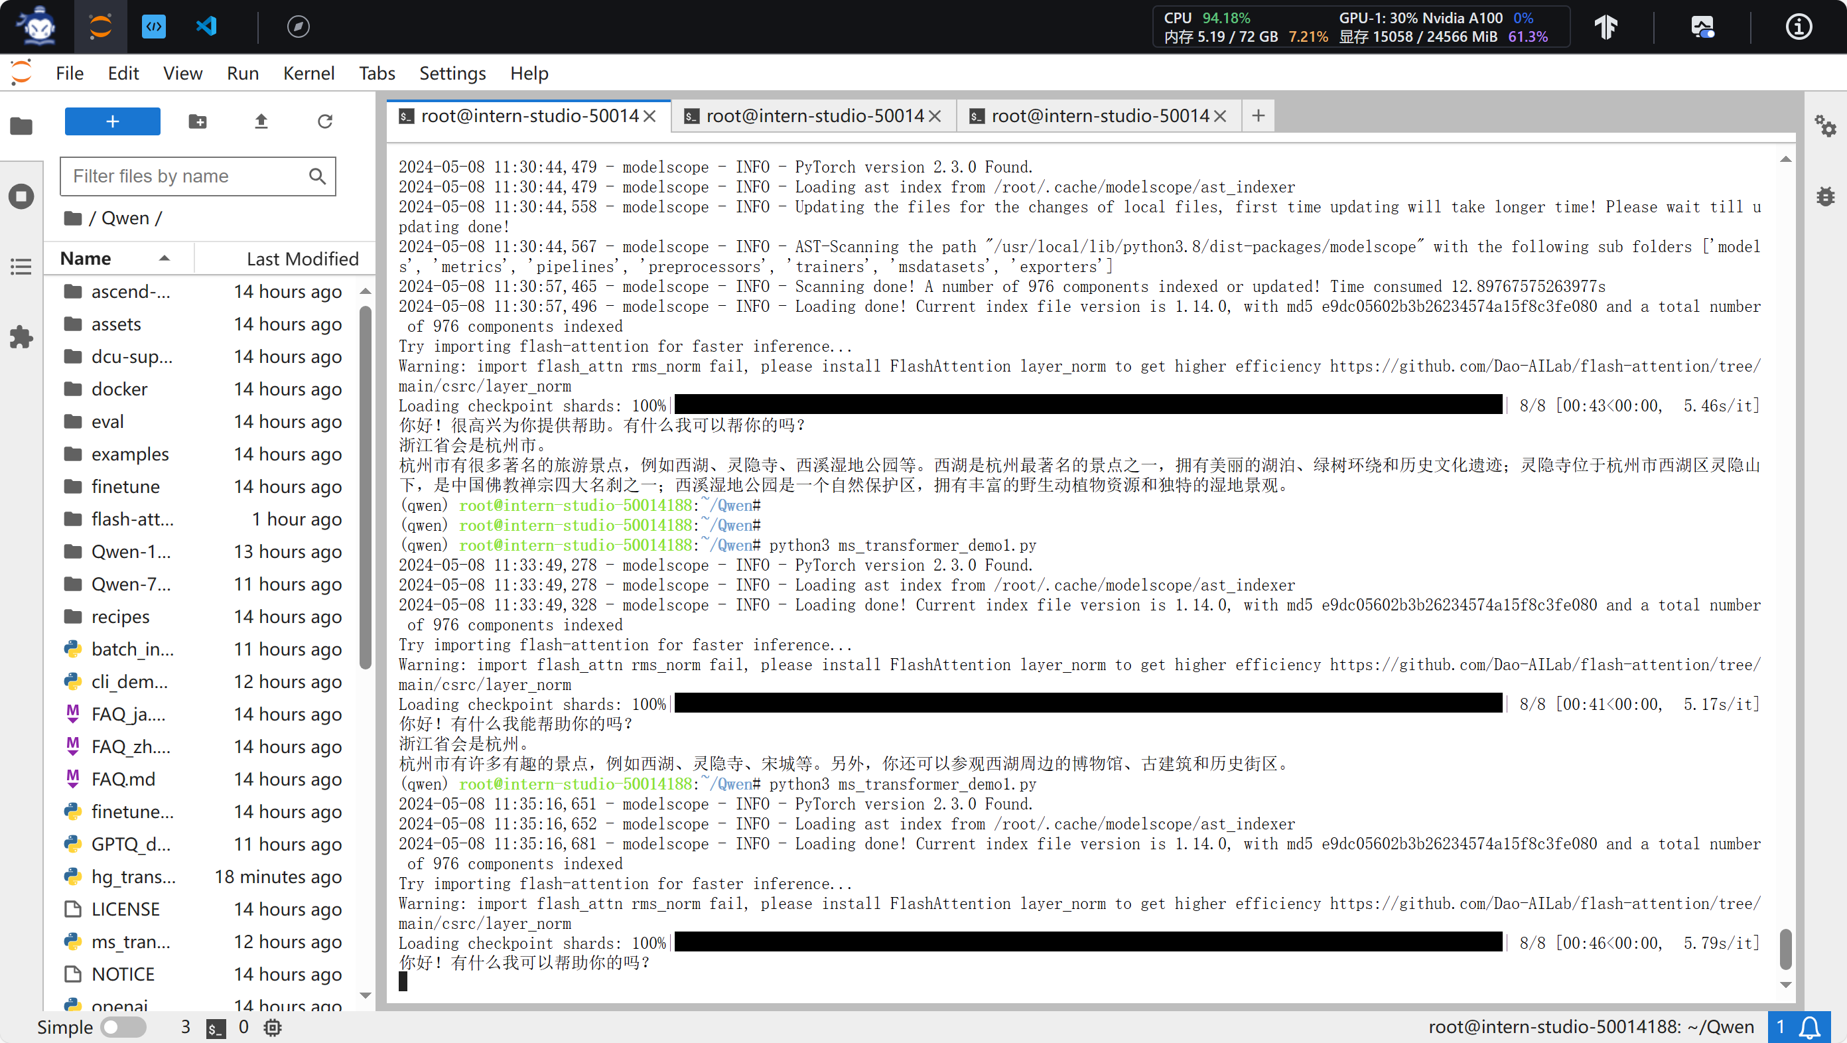
Task: Open the blue code terminal icon
Action: click(x=153, y=27)
